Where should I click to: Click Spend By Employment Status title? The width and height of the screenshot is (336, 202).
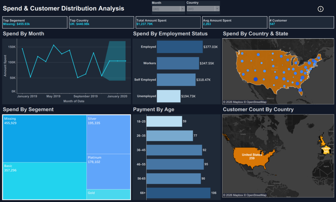coord(170,34)
